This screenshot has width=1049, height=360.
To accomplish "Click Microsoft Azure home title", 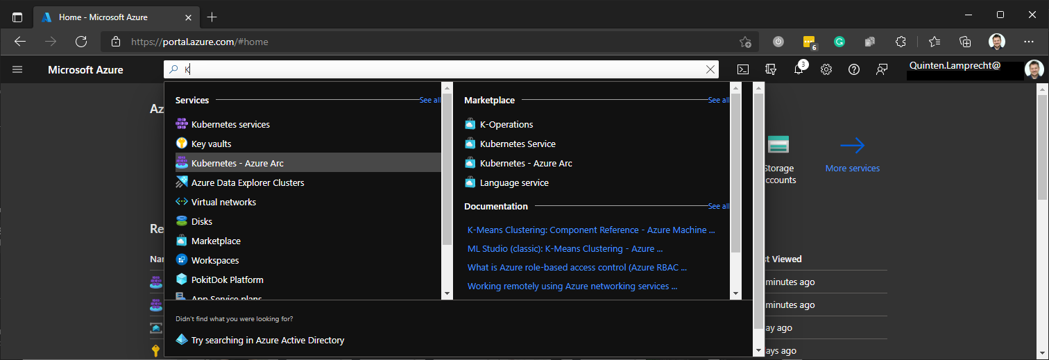I will pyautogui.click(x=85, y=69).
